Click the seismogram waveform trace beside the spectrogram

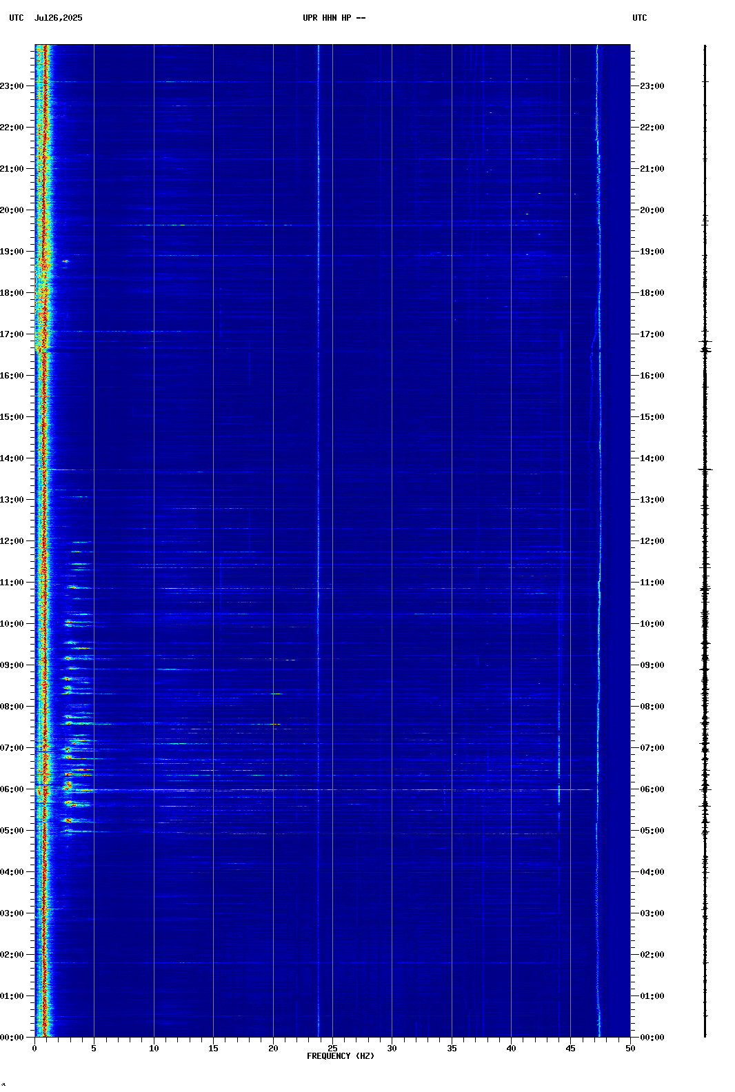[705, 541]
